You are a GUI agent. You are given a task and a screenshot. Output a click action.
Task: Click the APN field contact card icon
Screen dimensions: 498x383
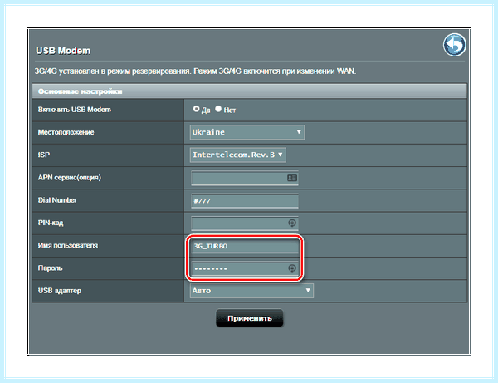point(292,178)
